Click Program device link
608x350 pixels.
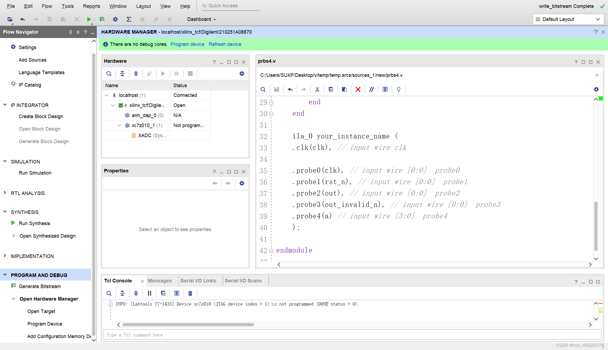coord(187,44)
